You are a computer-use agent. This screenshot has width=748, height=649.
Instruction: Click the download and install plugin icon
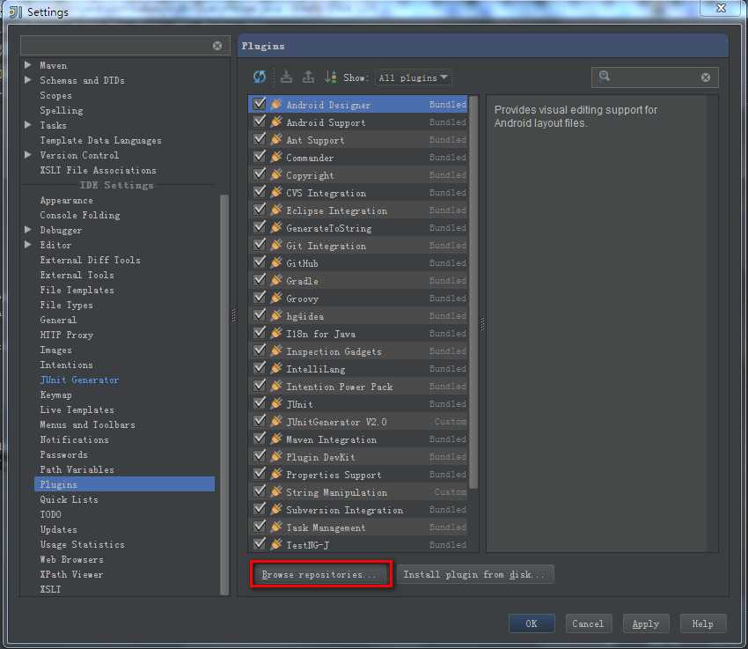286,77
